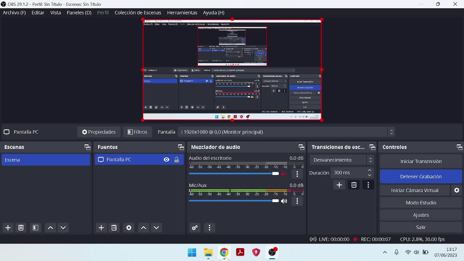The image size is (464, 261).
Task: Open virtual camera settings gear
Action: (457, 190)
